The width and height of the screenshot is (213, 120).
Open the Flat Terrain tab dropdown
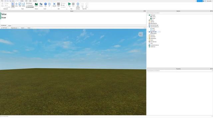[8, 28]
